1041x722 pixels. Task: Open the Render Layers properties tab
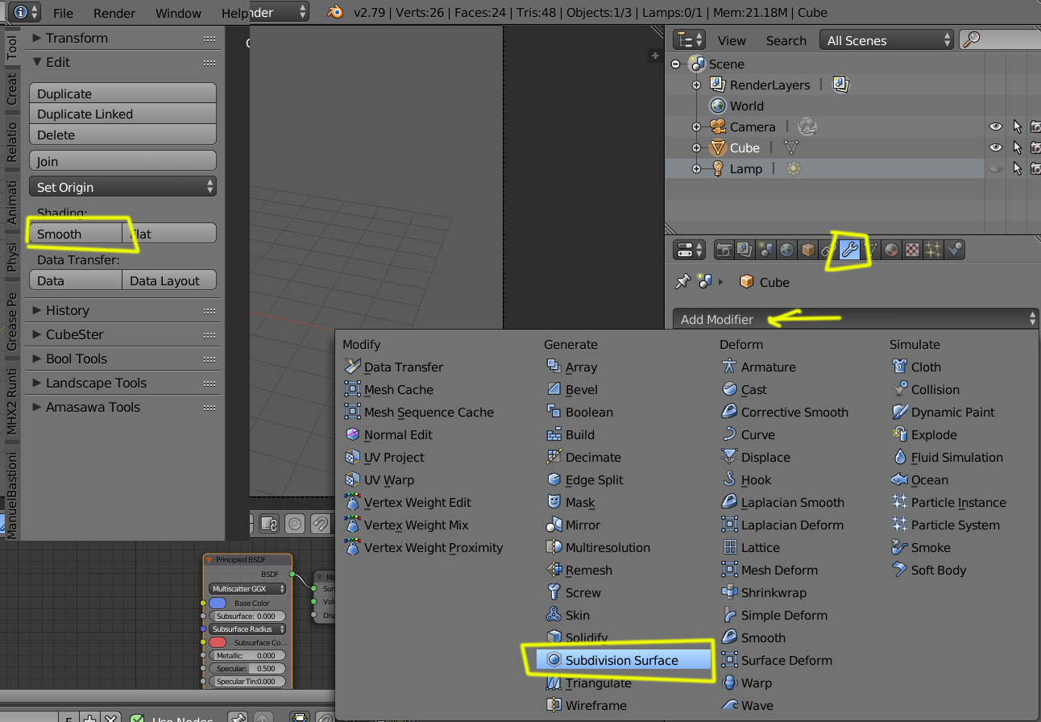[745, 250]
